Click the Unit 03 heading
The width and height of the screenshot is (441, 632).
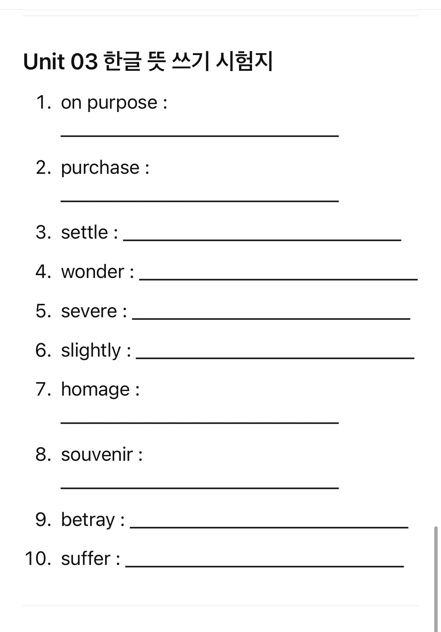148,62
